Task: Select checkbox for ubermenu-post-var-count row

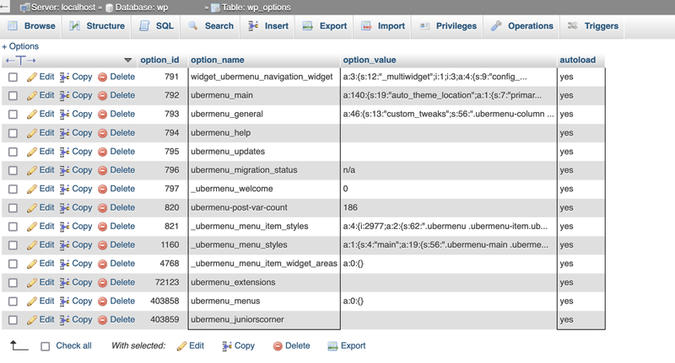Action: point(13,208)
